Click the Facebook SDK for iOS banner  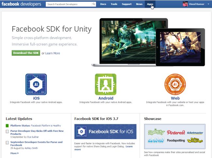click(x=105, y=132)
